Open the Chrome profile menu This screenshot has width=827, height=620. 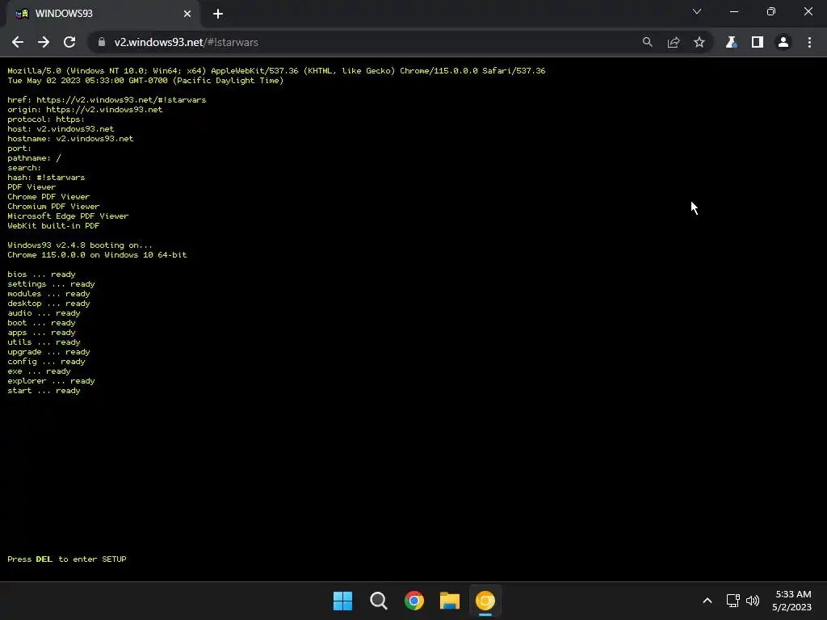[x=783, y=42]
